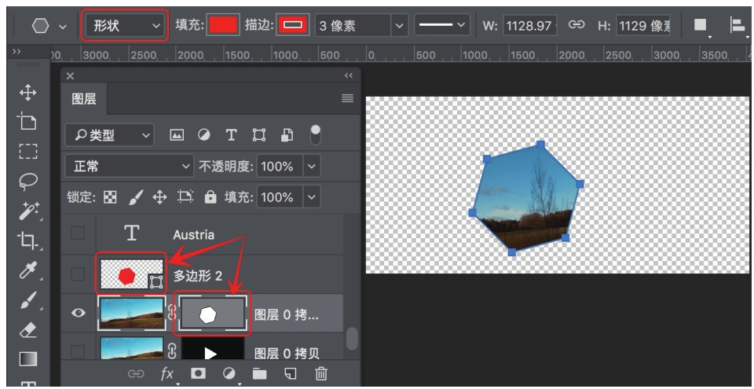Click the H height input field
The width and height of the screenshot is (754, 389).
click(x=643, y=25)
